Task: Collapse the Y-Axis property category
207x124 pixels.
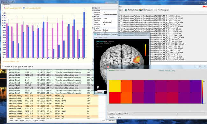Action: tap(93, 28)
